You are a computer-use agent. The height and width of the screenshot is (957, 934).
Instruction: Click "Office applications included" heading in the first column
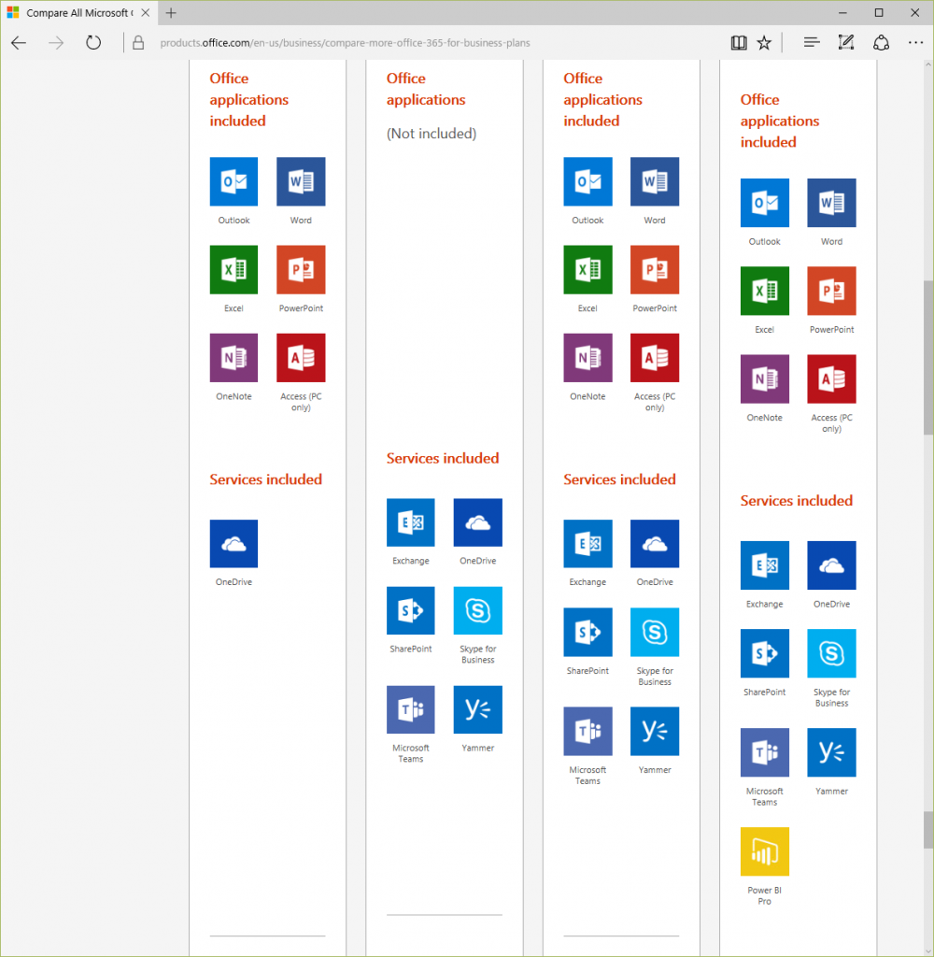click(x=248, y=99)
